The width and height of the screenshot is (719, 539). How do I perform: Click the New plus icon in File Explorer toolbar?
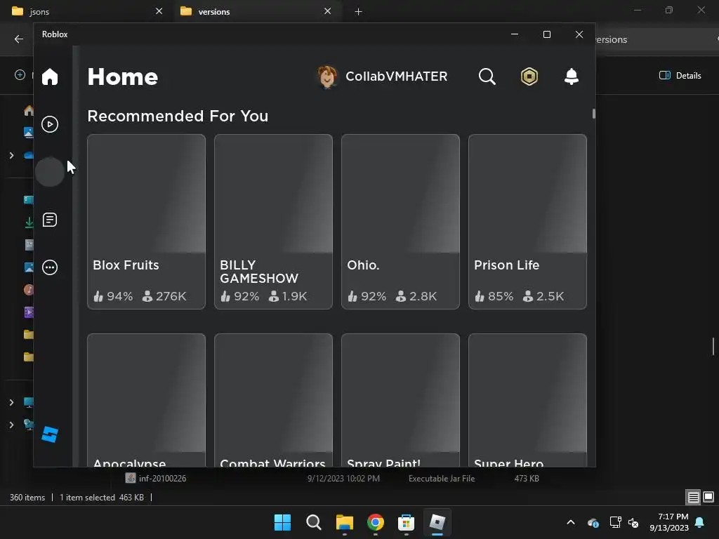pyautogui.click(x=20, y=74)
